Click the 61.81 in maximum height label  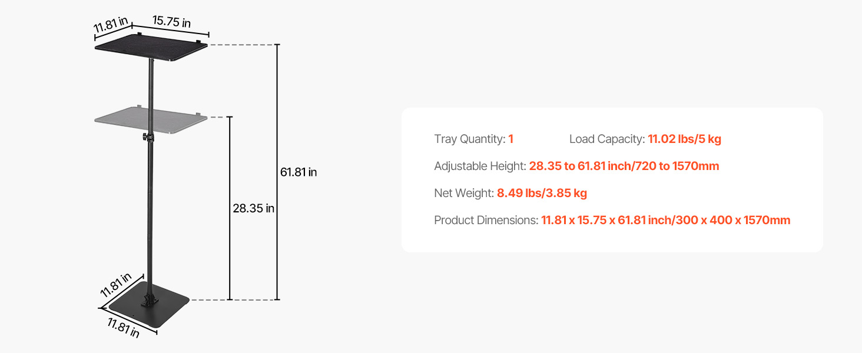(299, 172)
